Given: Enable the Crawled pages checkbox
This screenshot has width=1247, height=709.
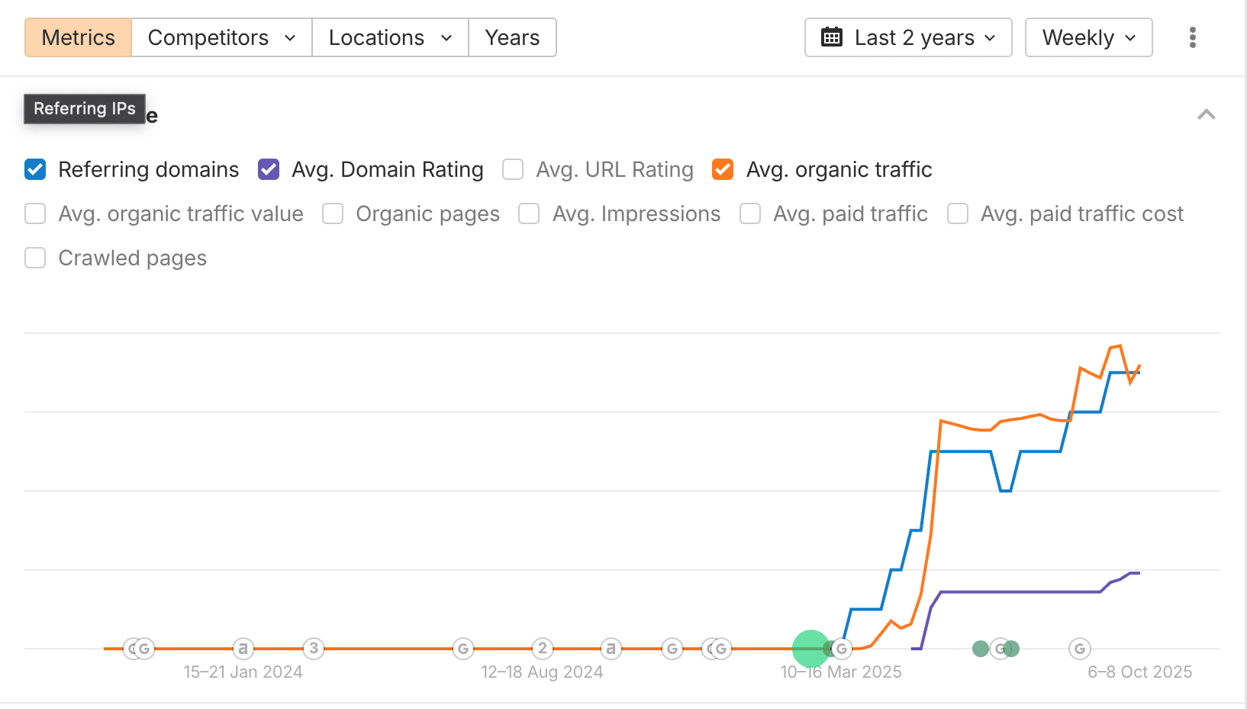Looking at the screenshot, I should tap(35, 258).
